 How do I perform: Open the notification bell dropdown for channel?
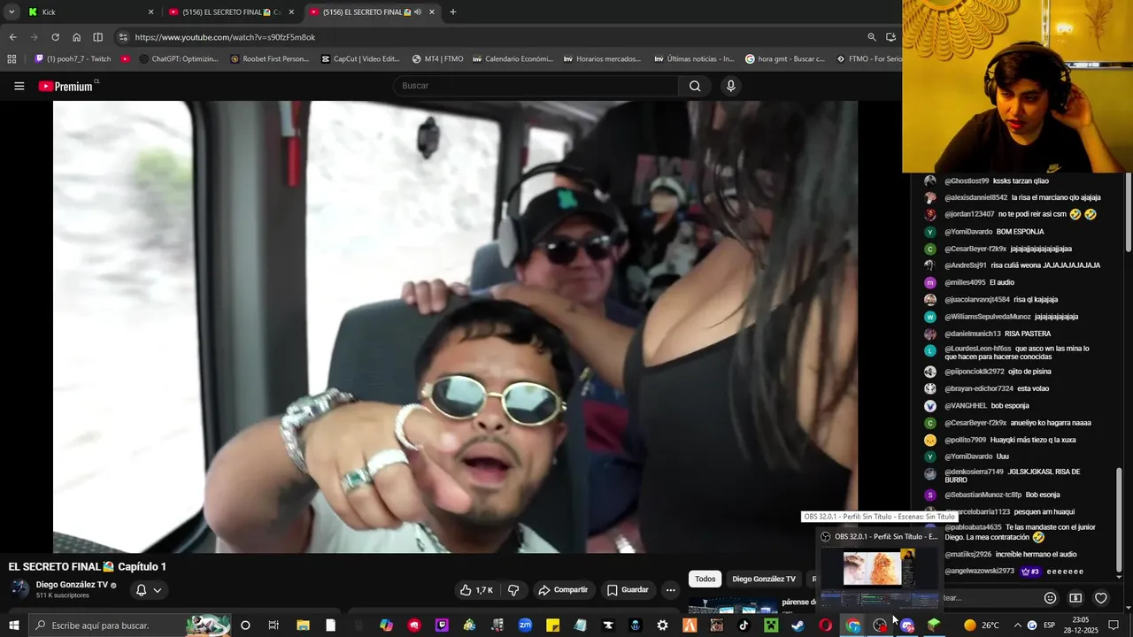pos(149,590)
